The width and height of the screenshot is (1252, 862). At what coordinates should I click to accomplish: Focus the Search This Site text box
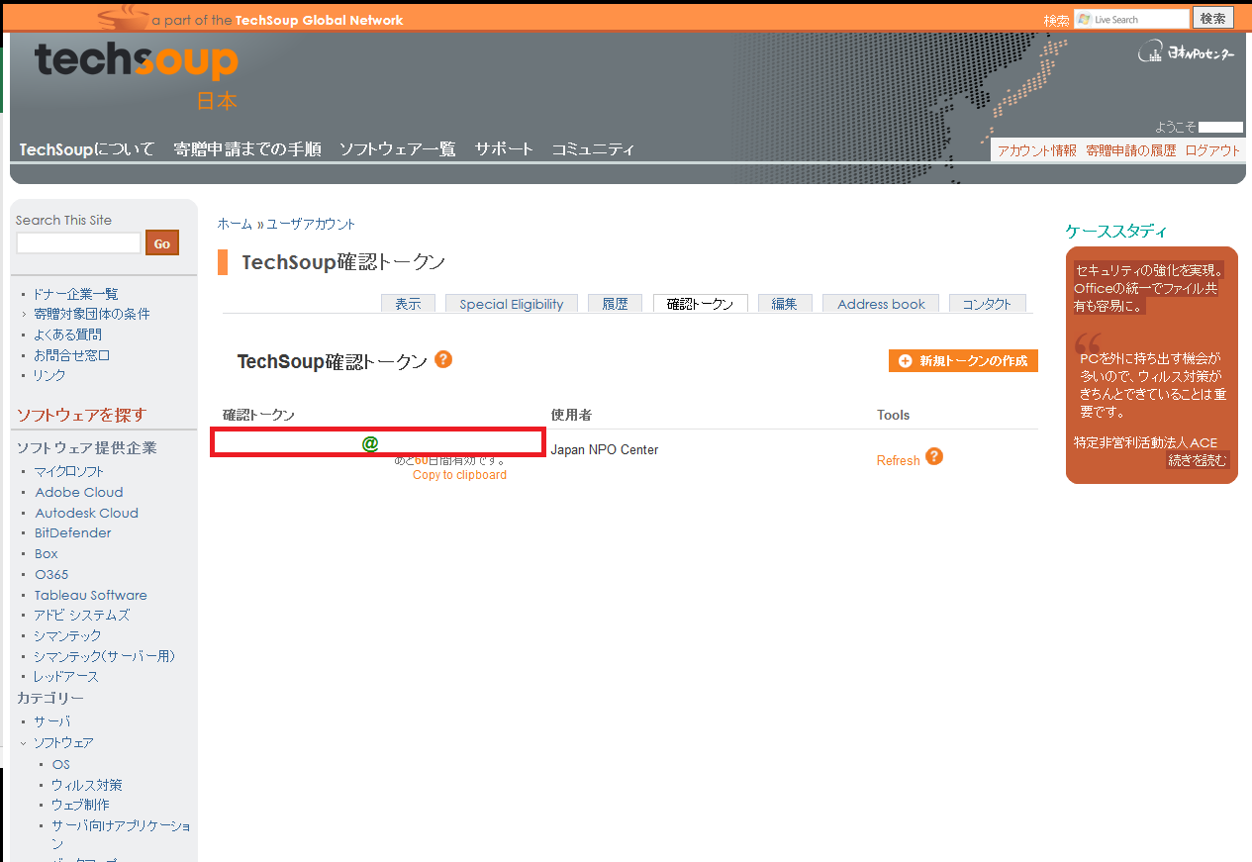(79, 242)
